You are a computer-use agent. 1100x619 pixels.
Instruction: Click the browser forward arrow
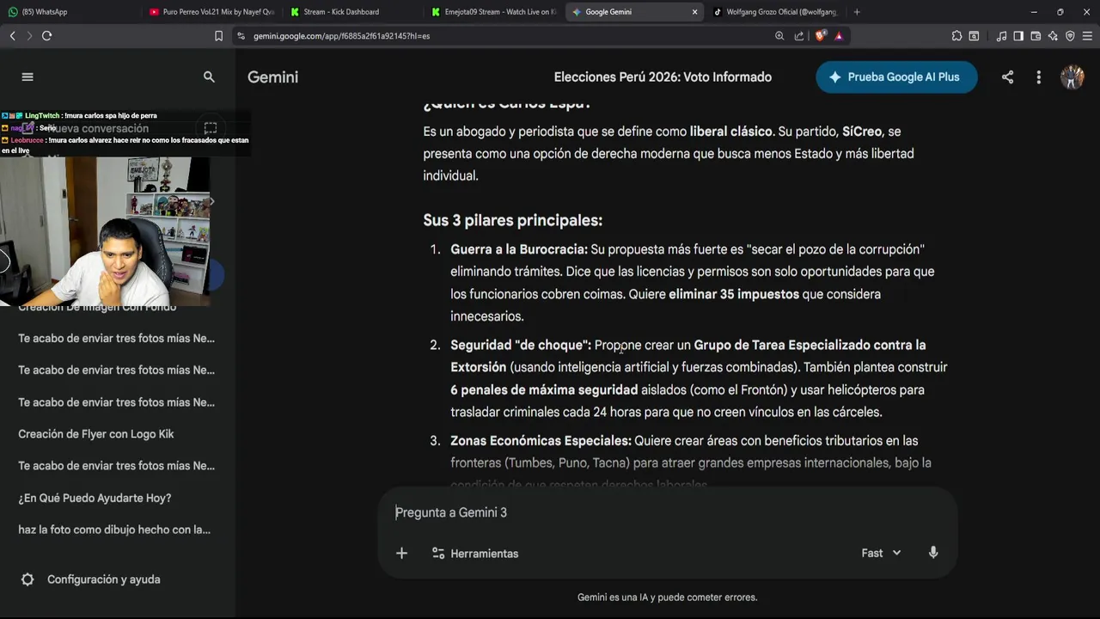(28, 35)
